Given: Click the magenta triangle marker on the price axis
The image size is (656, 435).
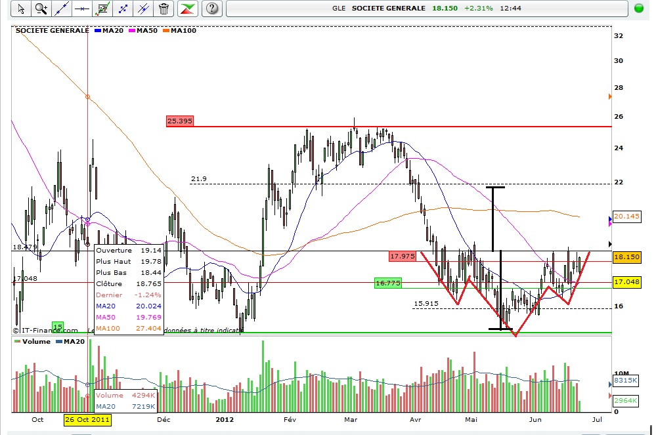Looking at the screenshot, I should (x=610, y=224).
